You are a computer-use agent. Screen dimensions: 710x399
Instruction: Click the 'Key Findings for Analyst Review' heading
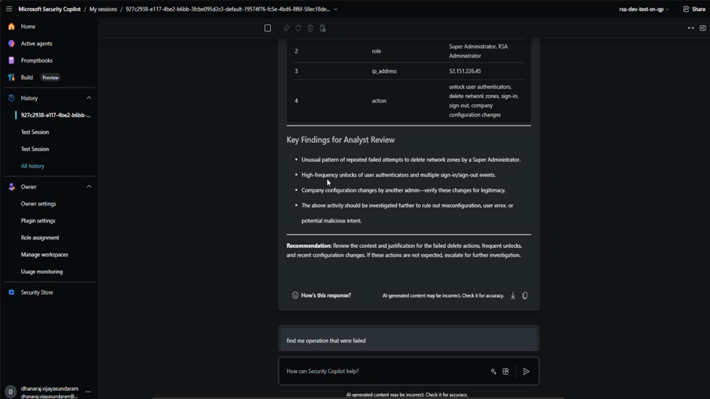tap(341, 140)
